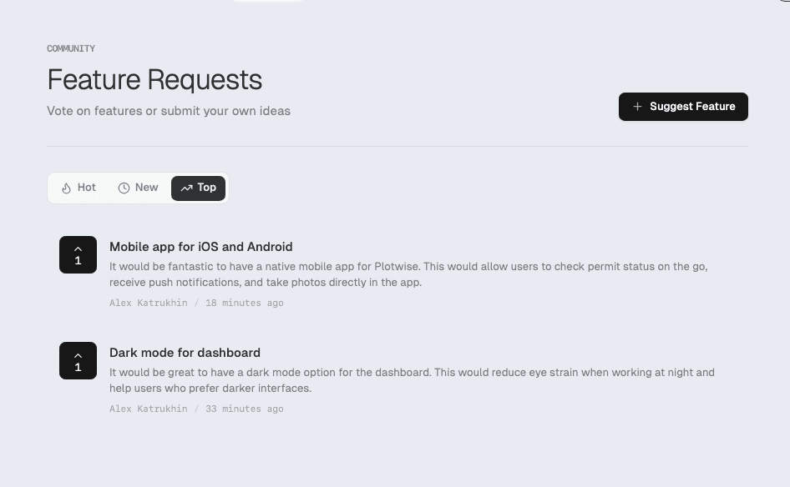This screenshot has width=790, height=487.
Task: Click the vote count under the first upvote arrow
Action: (x=78, y=261)
